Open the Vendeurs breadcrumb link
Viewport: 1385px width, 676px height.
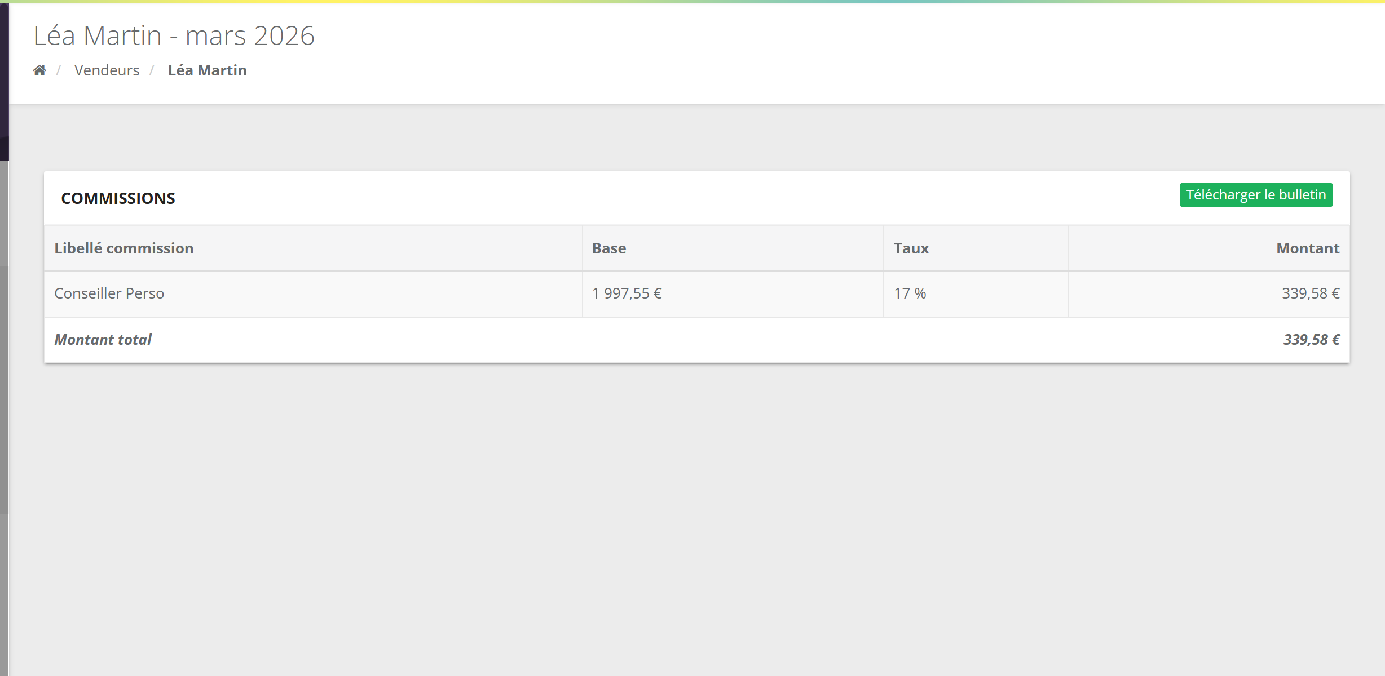[x=107, y=70]
